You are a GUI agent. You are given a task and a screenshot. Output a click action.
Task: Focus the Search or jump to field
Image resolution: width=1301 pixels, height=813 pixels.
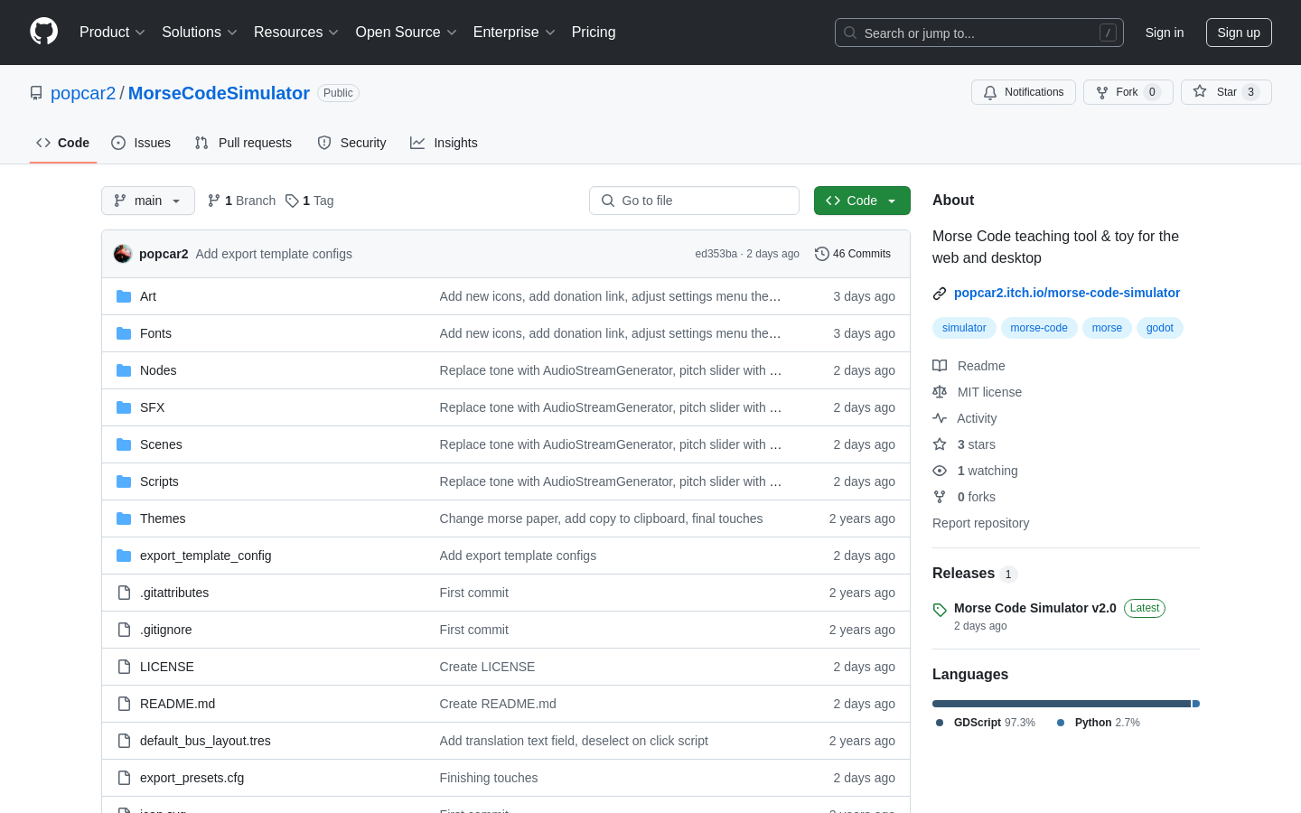pos(979,33)
